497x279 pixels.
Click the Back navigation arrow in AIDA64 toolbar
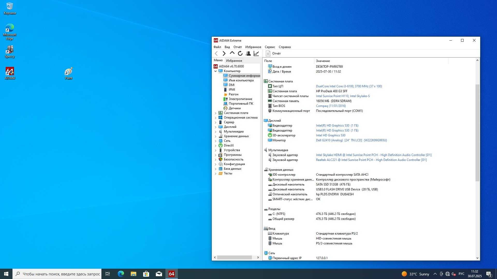pyautogui.click(x=216, y=53)
